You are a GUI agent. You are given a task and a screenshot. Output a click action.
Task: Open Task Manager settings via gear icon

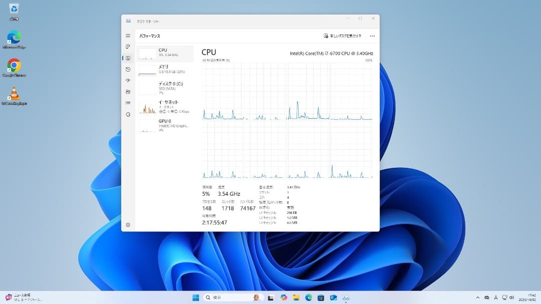[x=128, y=225]
